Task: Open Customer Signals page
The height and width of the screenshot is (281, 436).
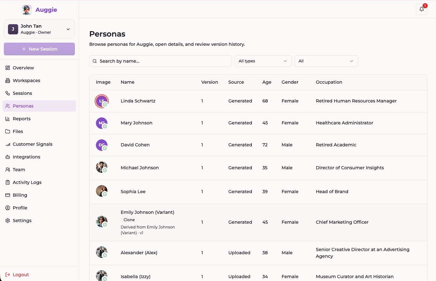Action: (39, 144)
